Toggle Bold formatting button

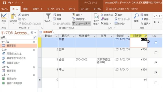(155, 22)
